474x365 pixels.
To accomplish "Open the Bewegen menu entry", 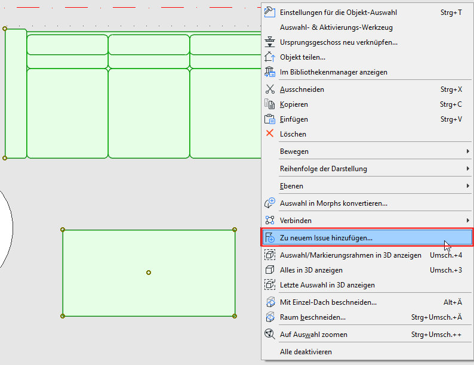I will click(367, 151).
